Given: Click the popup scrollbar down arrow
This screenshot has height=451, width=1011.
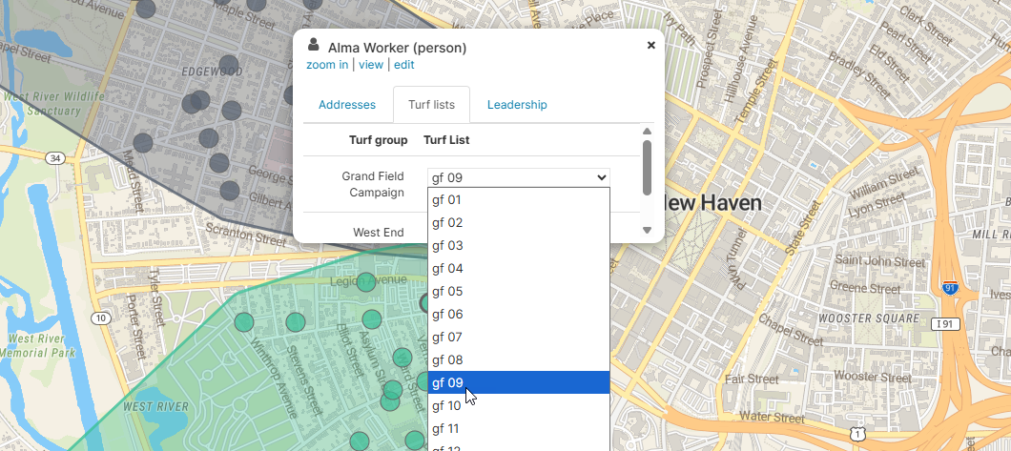Looking at the screenshot, I should [648, 230].
